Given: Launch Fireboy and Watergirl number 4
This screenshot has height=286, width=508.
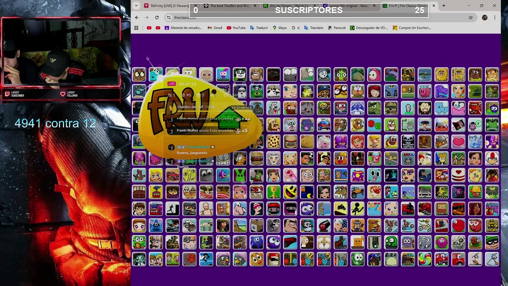Looking at the screenshot, I should (x=341, y=259).
